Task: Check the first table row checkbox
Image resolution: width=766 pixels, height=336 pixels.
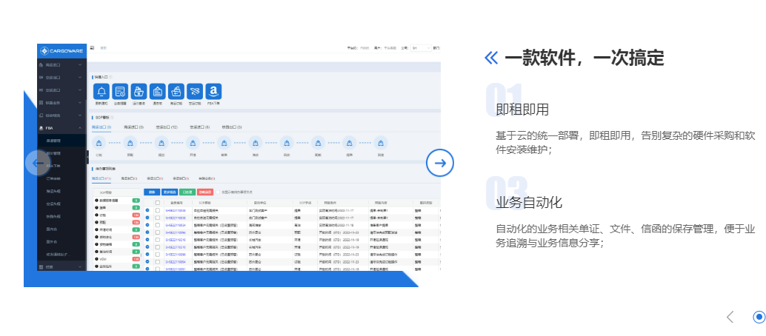Action: click(156, 211)
